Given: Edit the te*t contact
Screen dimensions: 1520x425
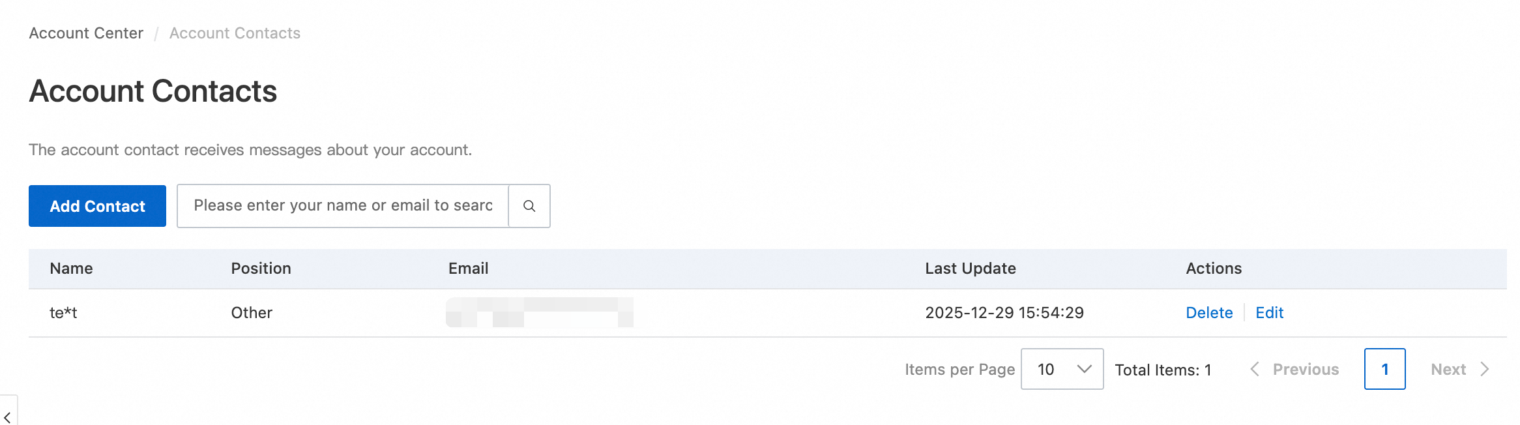Looking at the screenshot, I should (1269, 313).
